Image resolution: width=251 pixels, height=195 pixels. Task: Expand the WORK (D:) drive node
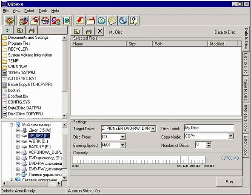click(x=18, y=141)
